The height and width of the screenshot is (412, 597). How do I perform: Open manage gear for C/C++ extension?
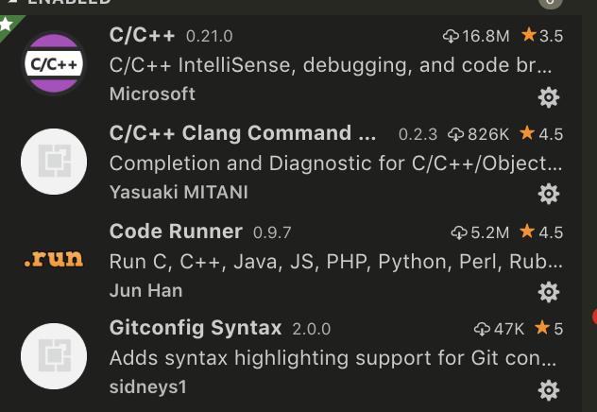click(548, 96)
